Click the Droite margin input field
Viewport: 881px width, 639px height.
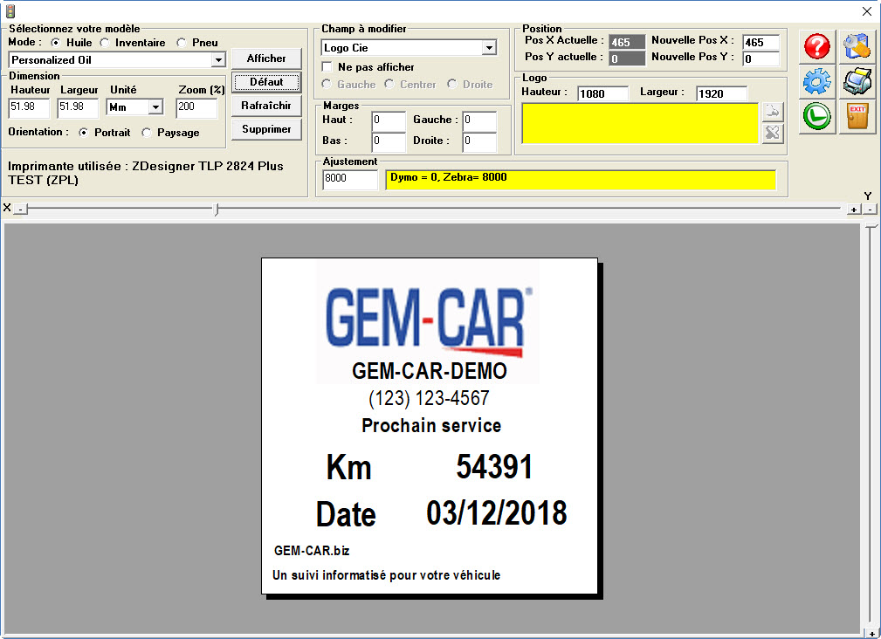pos(479,141)
